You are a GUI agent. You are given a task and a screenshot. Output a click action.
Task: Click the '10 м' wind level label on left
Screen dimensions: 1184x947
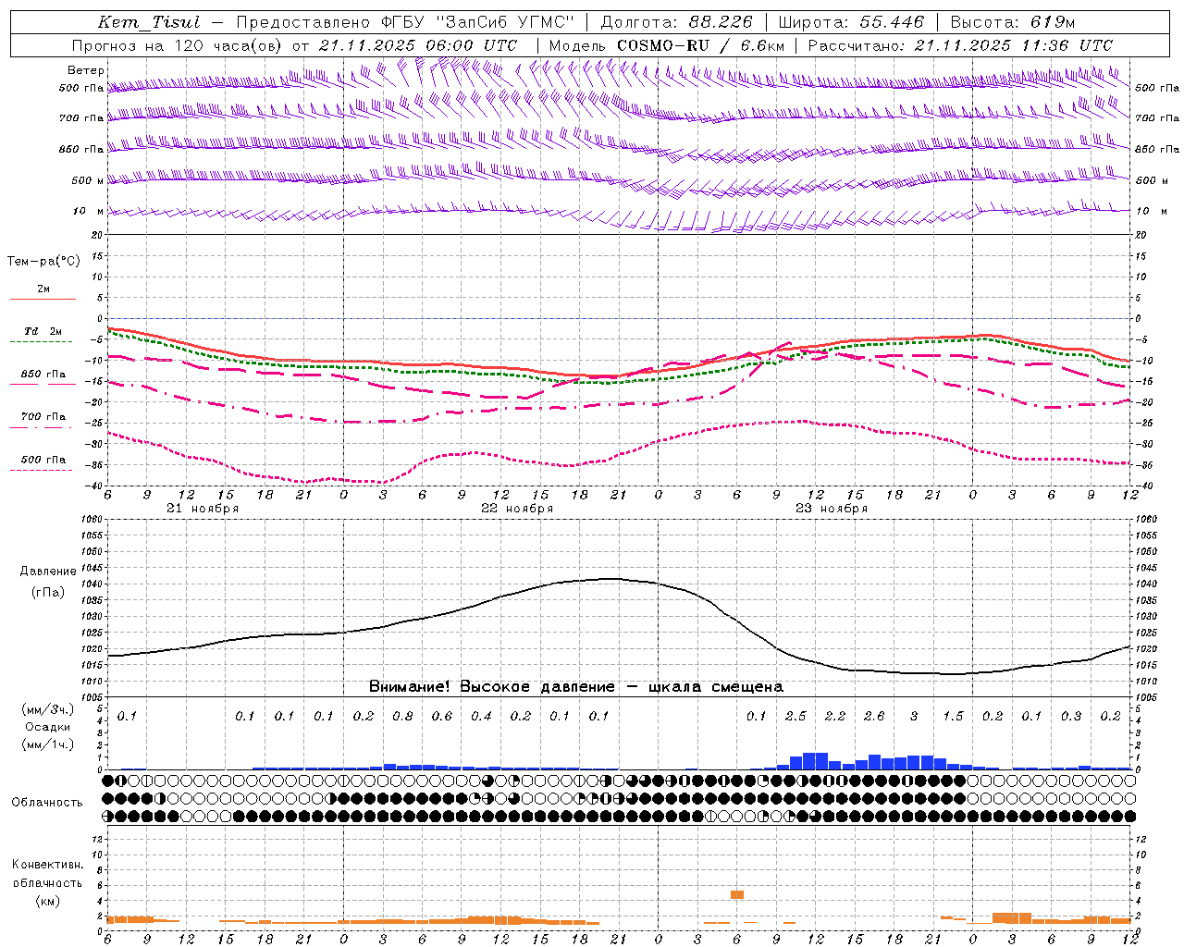(x=89, y=211)
